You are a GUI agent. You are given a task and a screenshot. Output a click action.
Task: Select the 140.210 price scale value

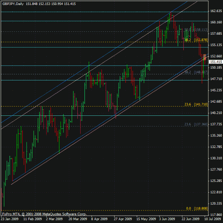216,113
